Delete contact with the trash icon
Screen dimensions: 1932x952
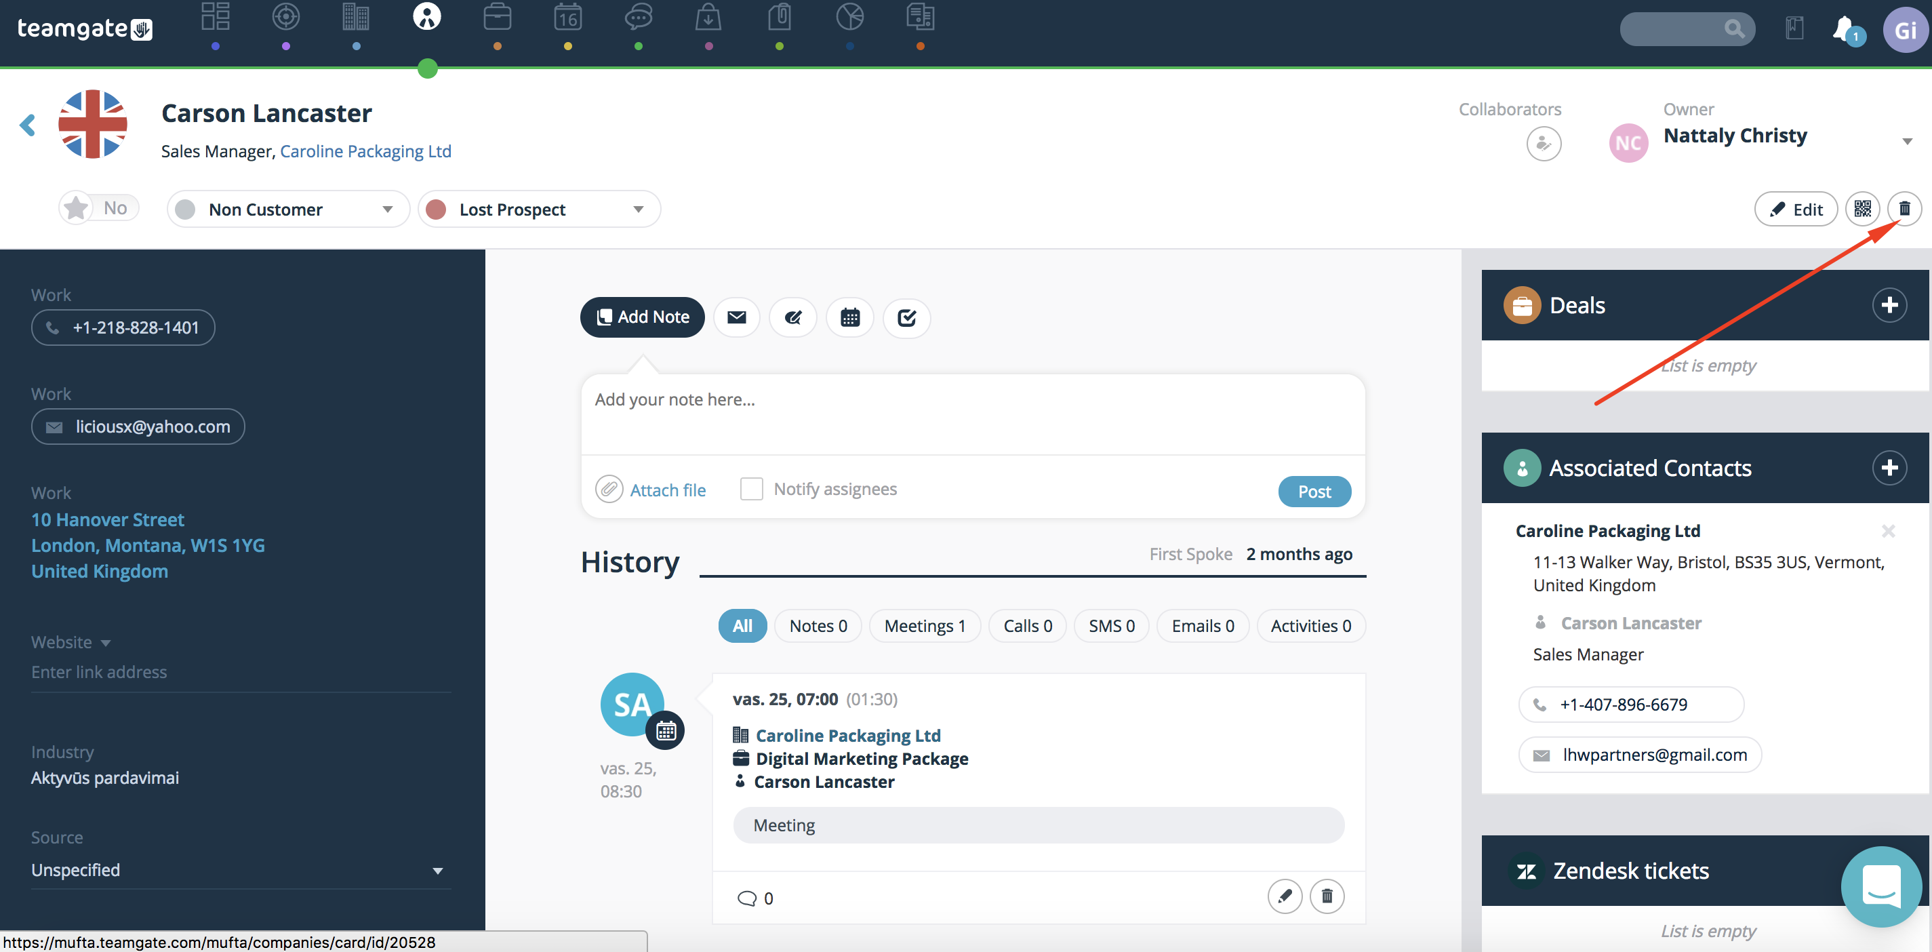(1904, 209)
